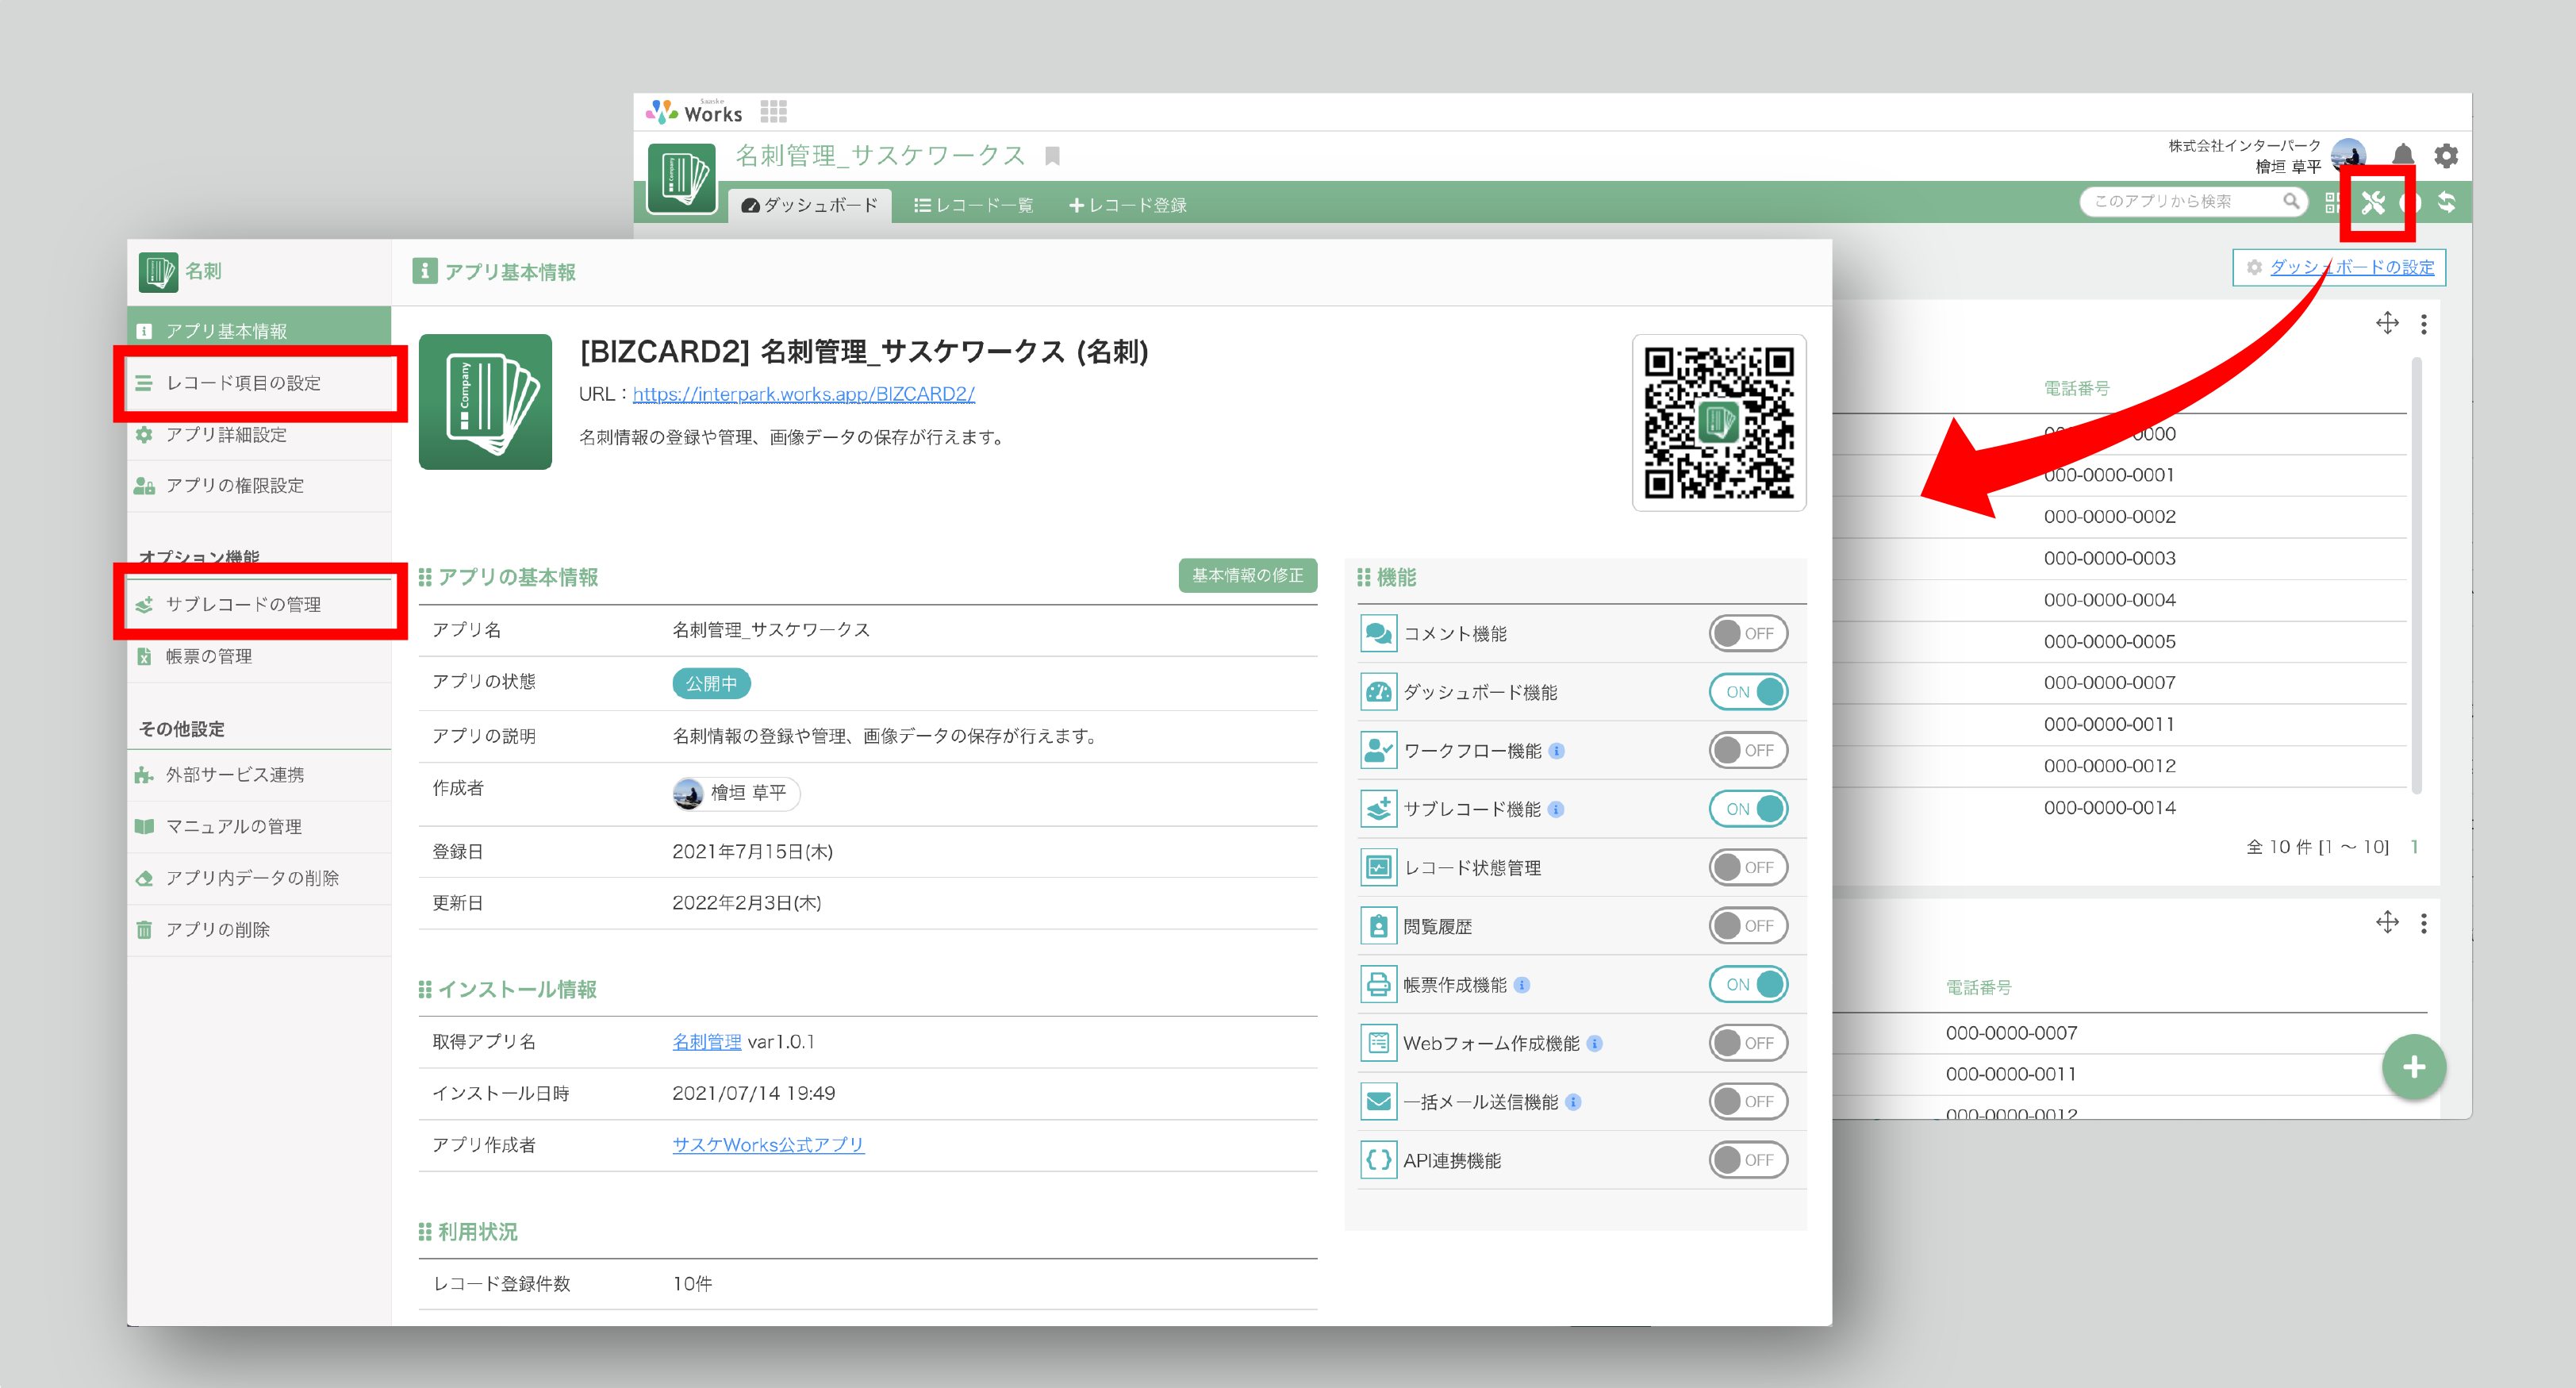Enable the 一括メール送信機能 toggle
The height and width of the screenshot is (1388, 2576).
coord(1748,1101)
